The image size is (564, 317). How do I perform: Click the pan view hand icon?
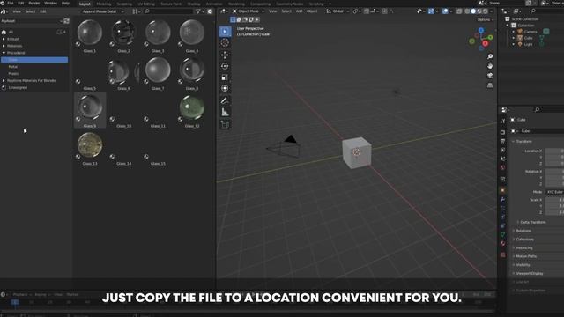(490, 66)
